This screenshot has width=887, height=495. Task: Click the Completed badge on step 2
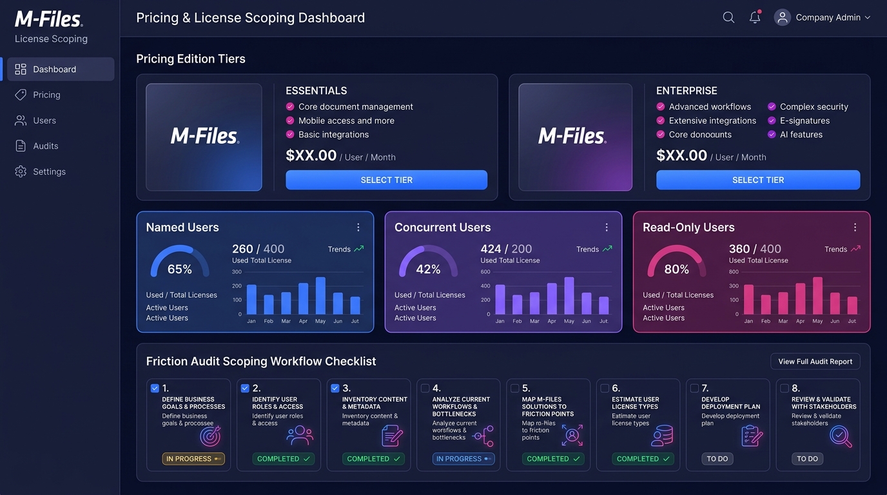[x=283, y=459]
